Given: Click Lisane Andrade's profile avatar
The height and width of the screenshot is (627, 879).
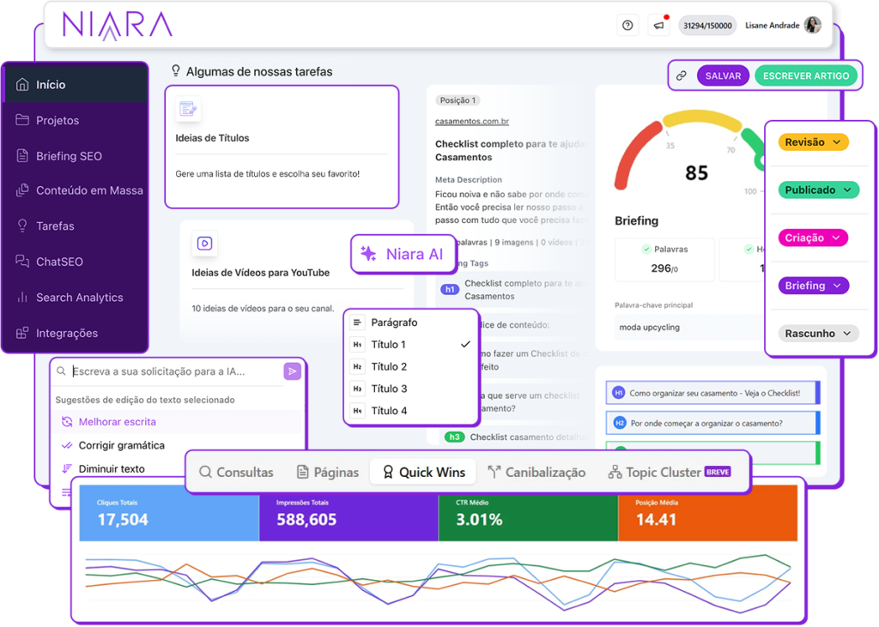Looking at the screenshot, I should pos(812,25).
